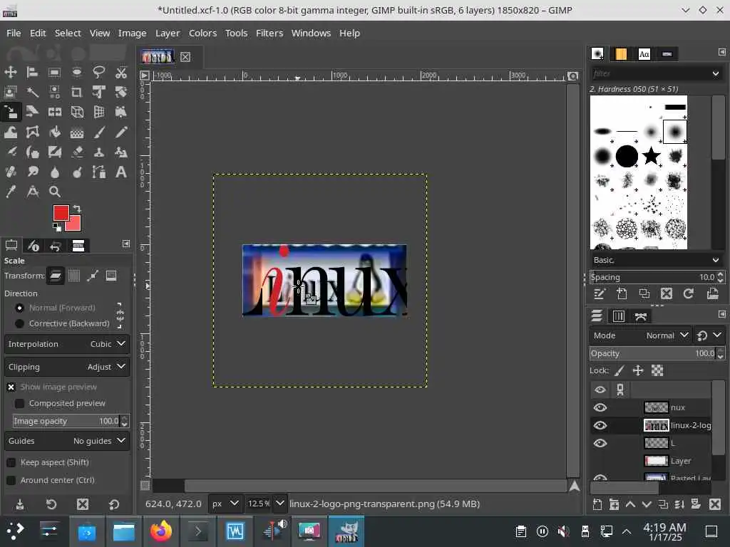This screenshot has height=547, width=730.
Task: Open px units dropdown
Action: (225, 504)
